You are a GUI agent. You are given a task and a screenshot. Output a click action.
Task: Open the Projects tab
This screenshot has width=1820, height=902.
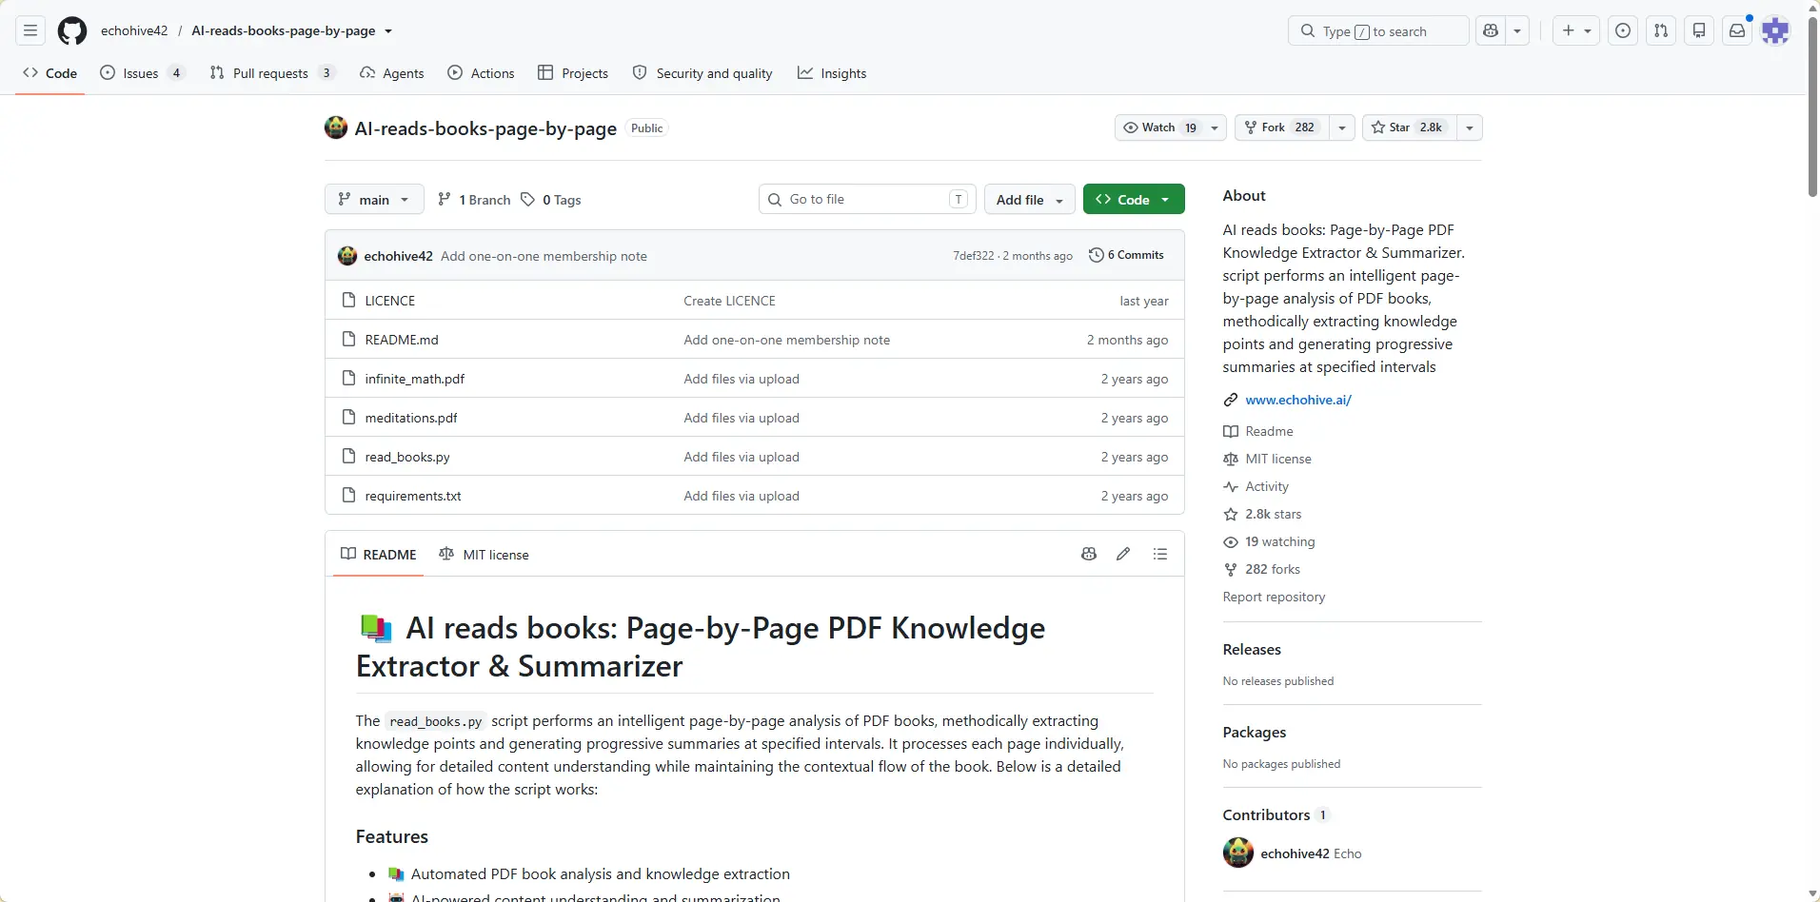click(x=573, y=73)
